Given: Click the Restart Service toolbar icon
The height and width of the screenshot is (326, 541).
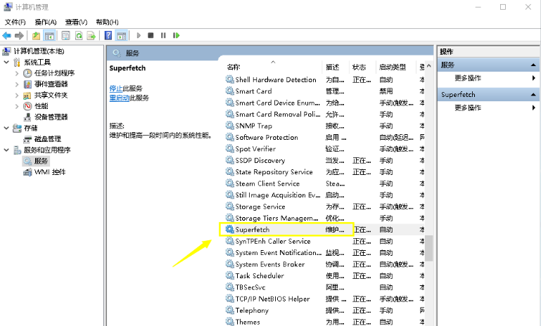Looking at the screenshot, I should coord(176,35).
